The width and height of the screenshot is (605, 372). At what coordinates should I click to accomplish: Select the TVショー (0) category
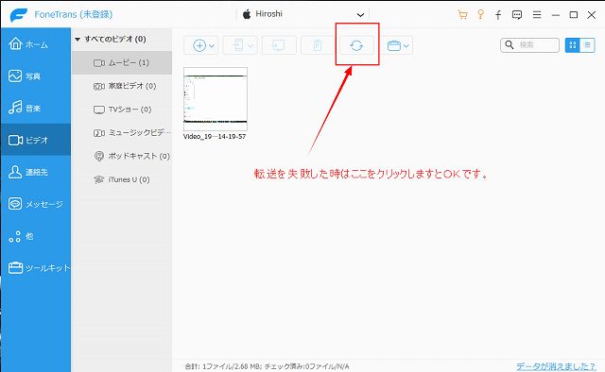tap(122, 110)
